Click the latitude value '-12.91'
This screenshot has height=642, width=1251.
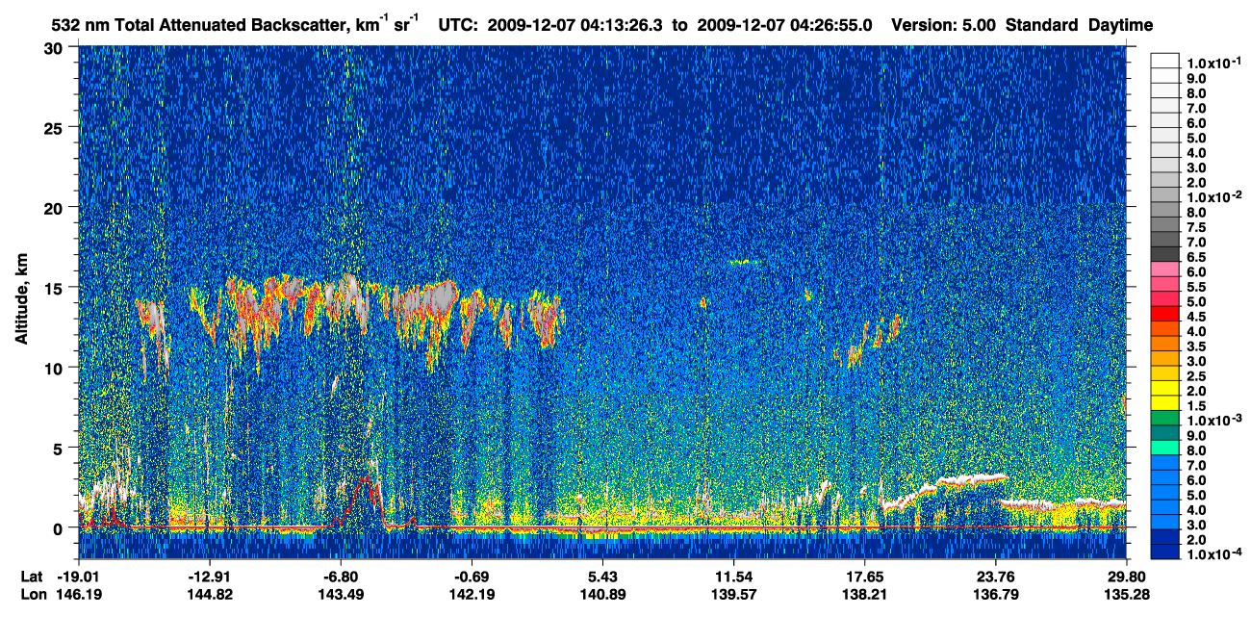pyautogui.click(x=210, y=577)
